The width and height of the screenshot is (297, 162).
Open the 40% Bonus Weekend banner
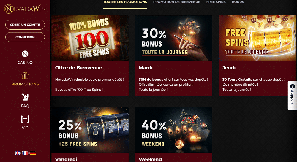click(x=173, y=130)
